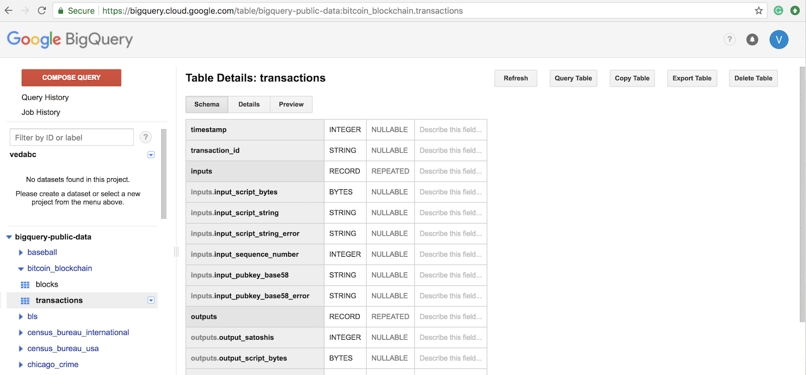Open Job History
The width and height of the screenshot is (806, 375).
tap(41, 112)
